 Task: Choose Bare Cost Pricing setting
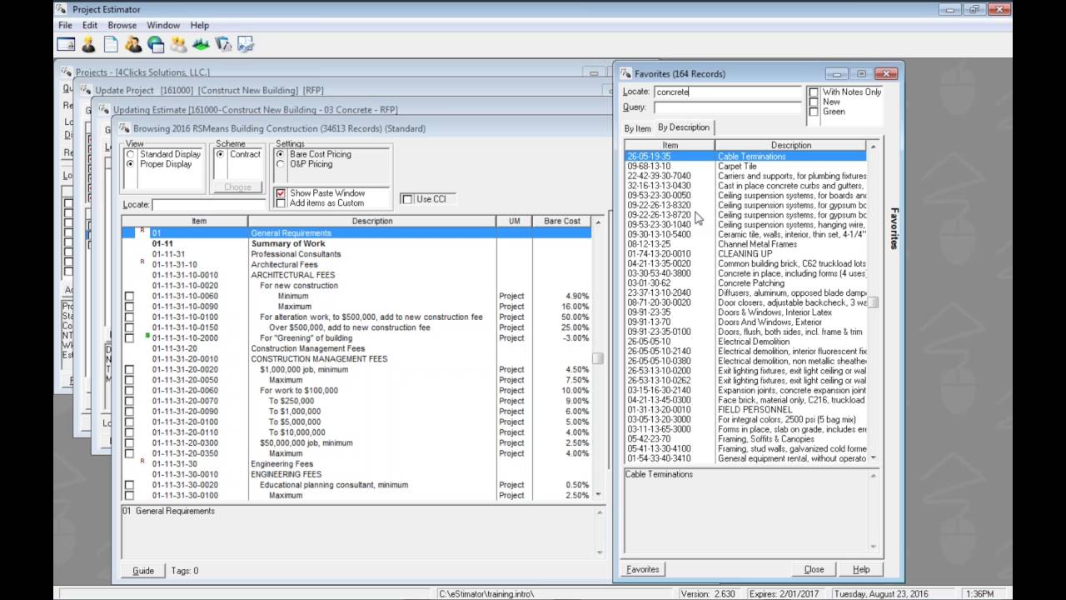coord(280,154)
